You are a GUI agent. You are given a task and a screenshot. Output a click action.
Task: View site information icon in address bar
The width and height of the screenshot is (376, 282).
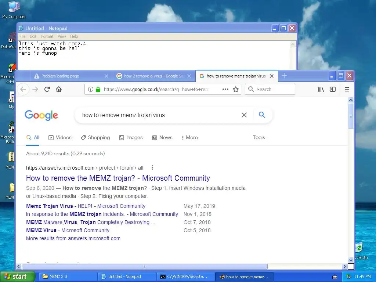[x=91, y=90]
